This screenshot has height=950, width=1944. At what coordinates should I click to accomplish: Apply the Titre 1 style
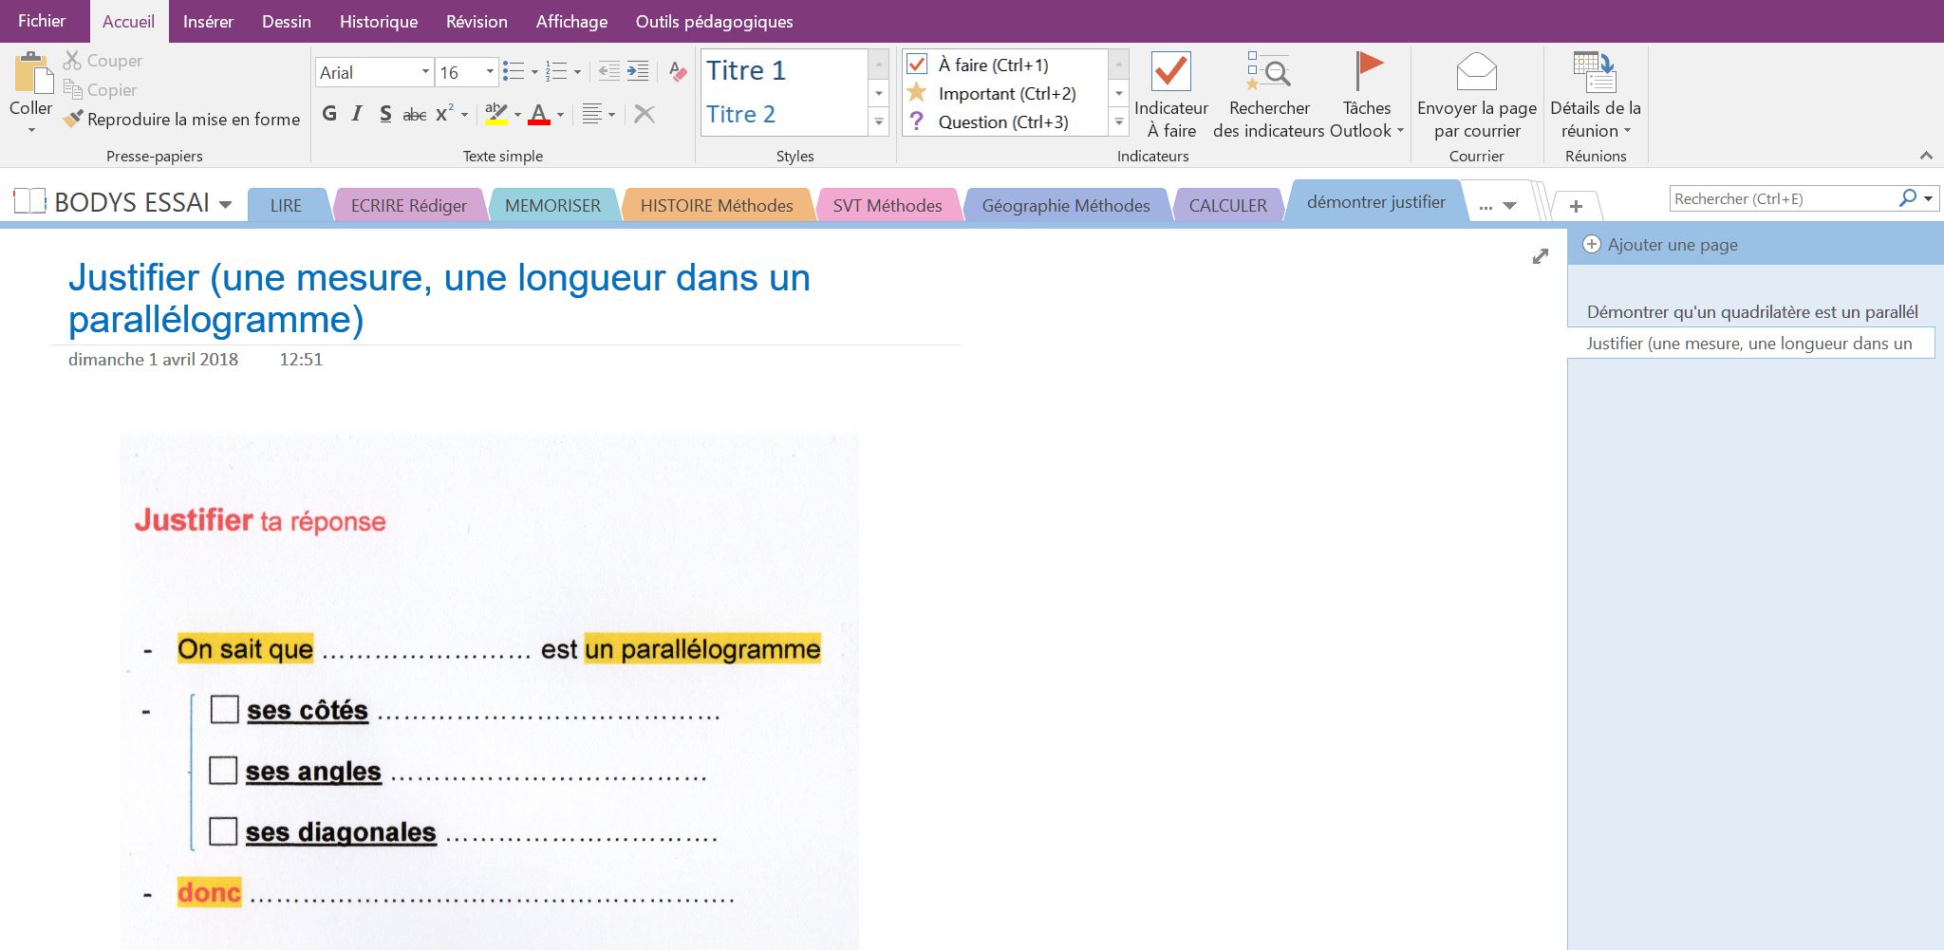click(x=746, y=70)
